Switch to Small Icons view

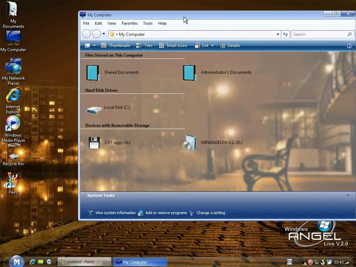(x=173, y=46)
